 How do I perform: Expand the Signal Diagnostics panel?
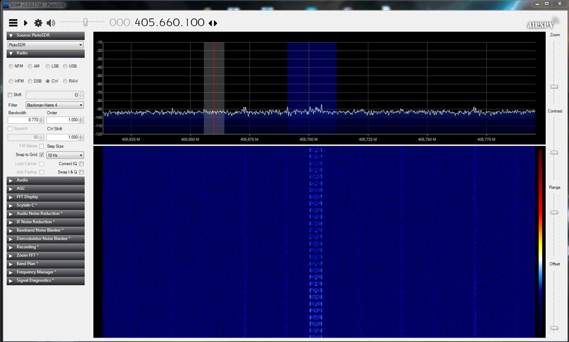pos(46,280)
